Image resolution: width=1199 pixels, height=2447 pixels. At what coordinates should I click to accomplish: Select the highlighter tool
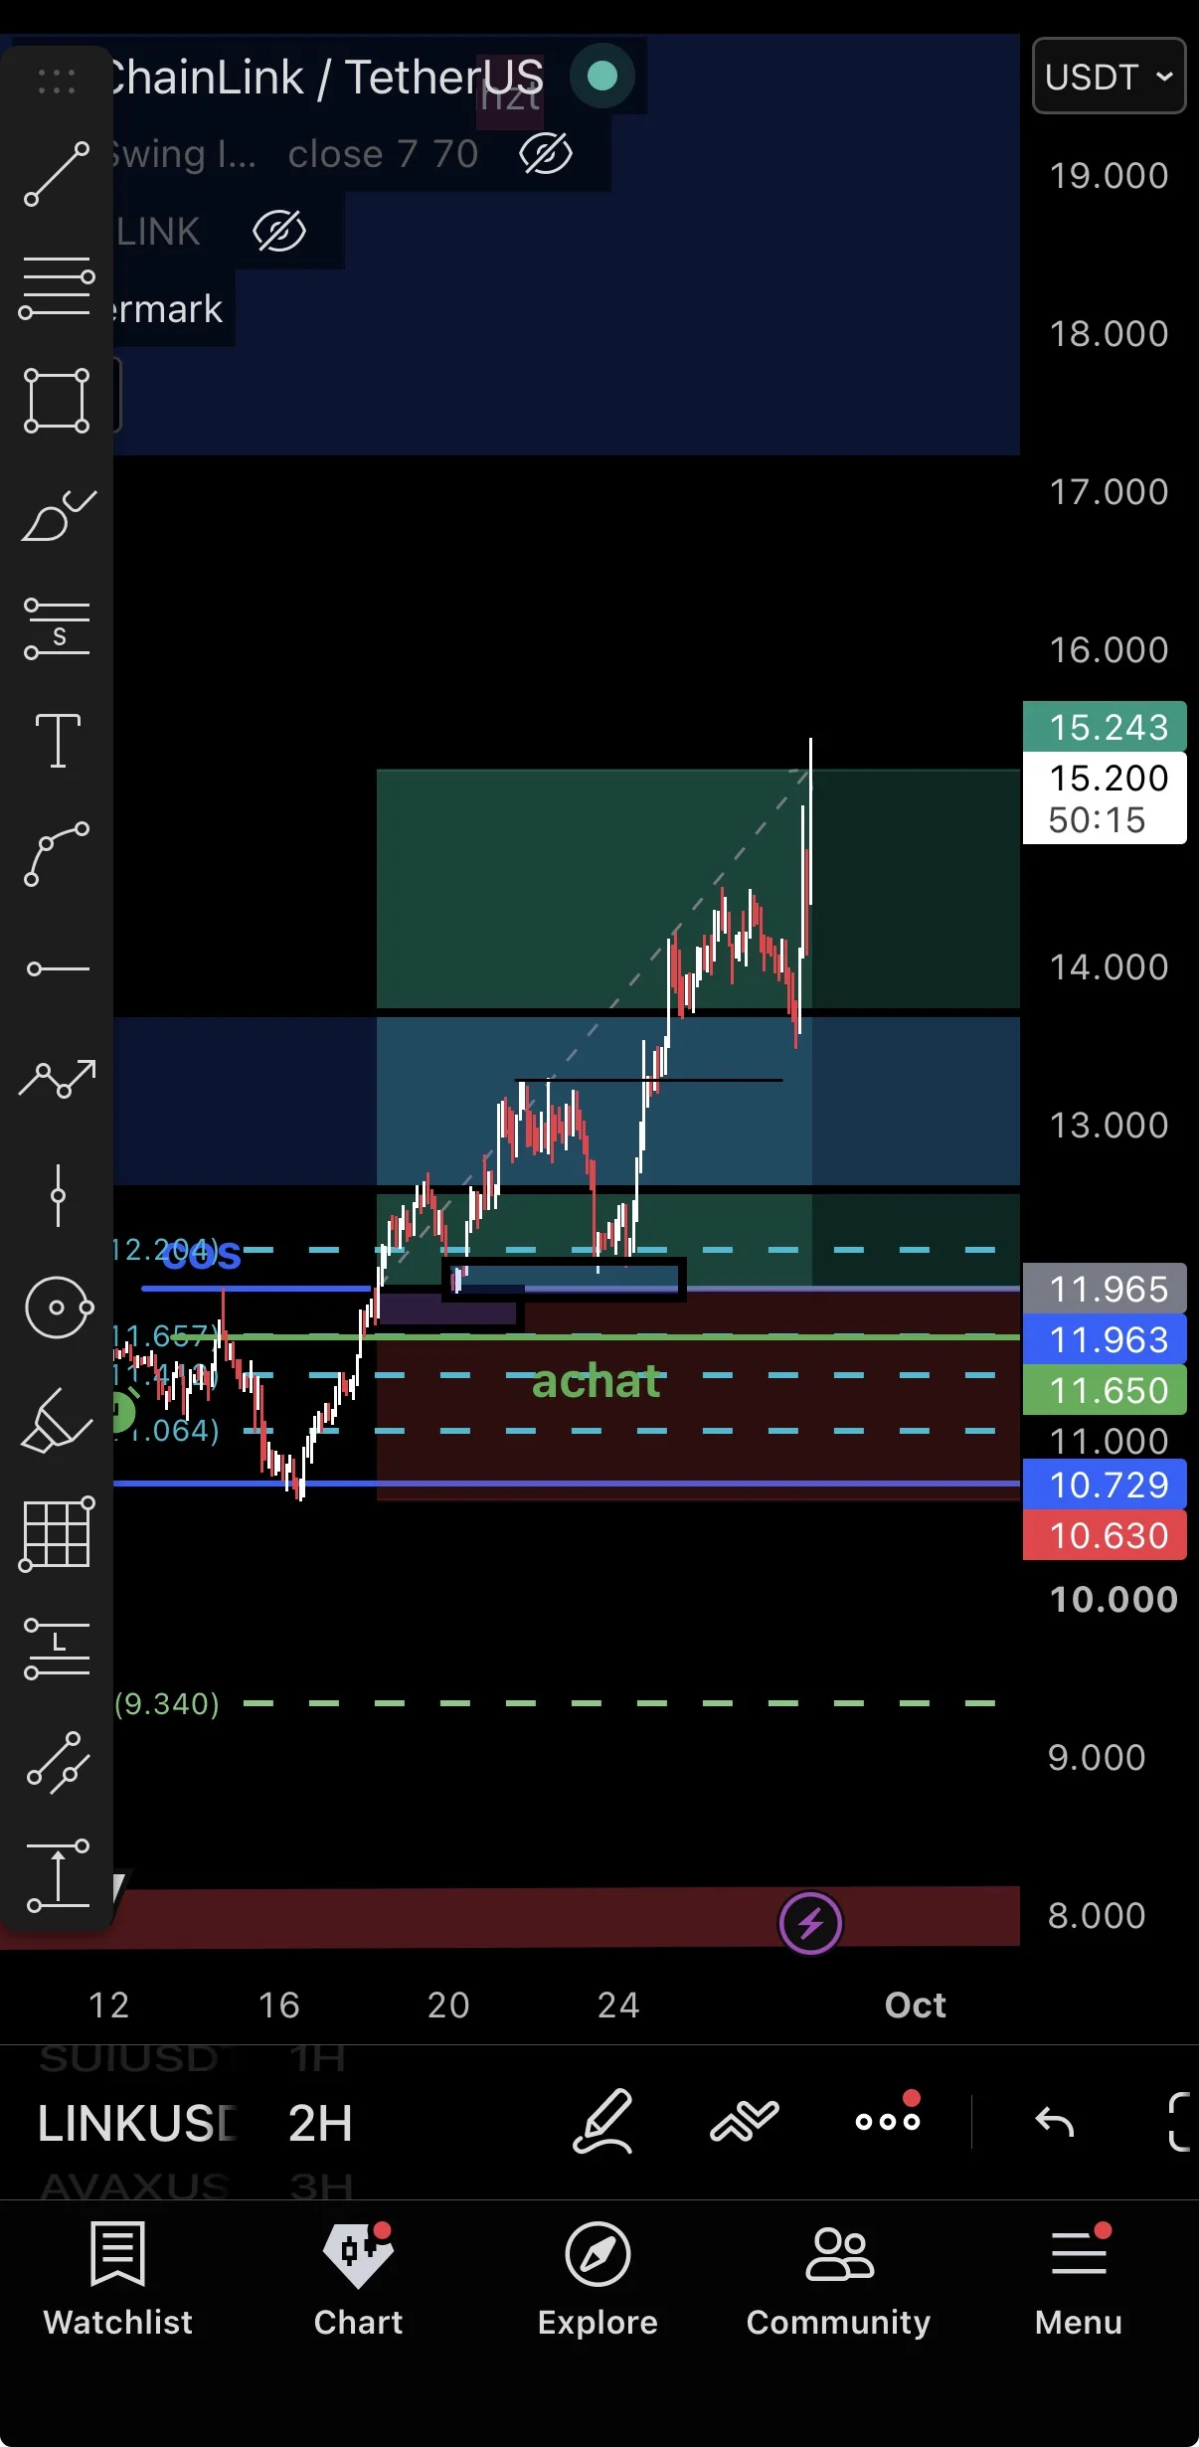[56, 1421]
